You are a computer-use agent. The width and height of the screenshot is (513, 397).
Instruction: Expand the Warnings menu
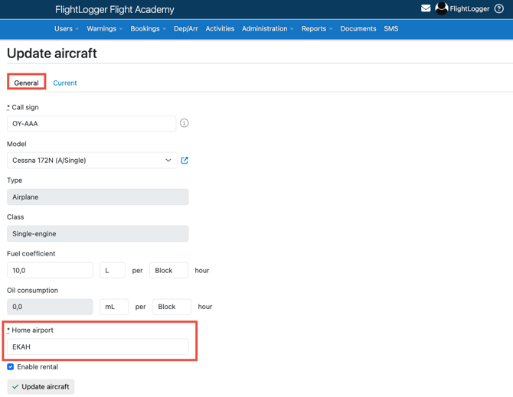[x=104, y=29]
